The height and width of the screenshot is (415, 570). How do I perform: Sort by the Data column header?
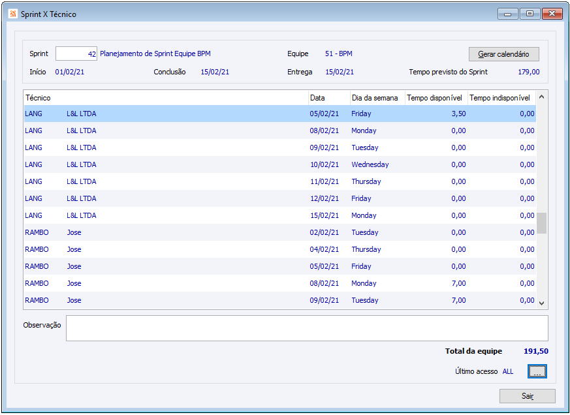[328, 98]
